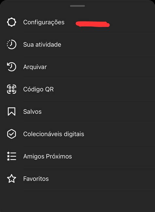Tap the empty area below Favoritos row
155x212 pixels.
tap(77, 201)
